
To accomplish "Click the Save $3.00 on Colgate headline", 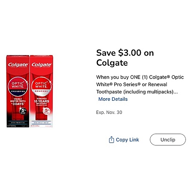I will (125, 58).
